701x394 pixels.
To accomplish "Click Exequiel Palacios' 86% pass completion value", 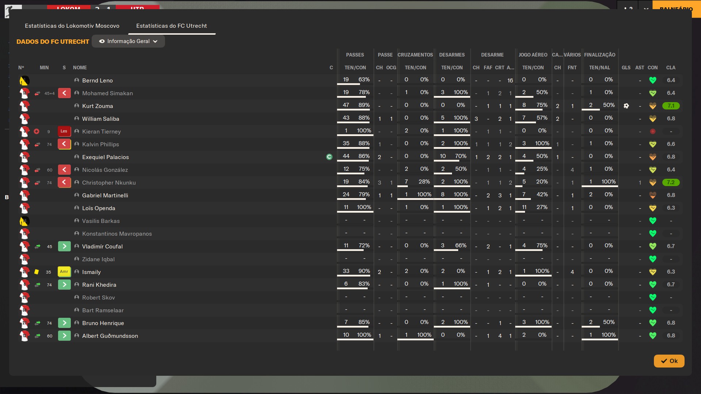I will click(x=364, y=156).
